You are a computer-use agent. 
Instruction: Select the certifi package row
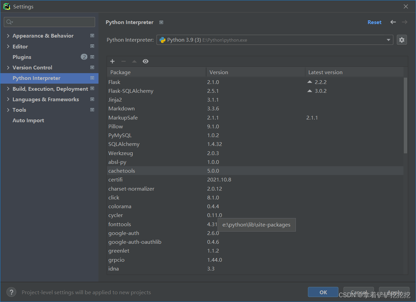[255, 179]
